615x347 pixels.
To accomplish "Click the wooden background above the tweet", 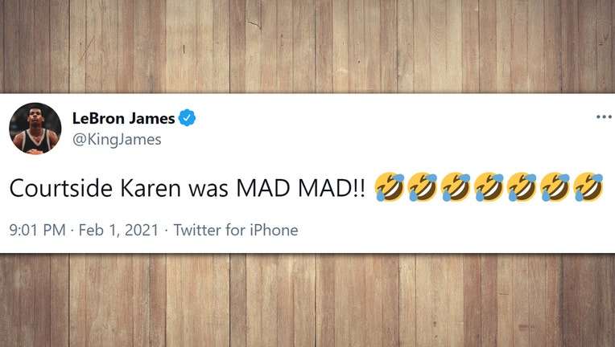I will click(x=307, y=46).
